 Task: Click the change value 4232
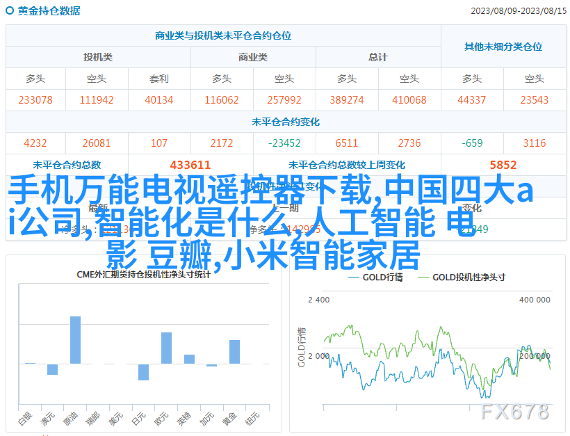click(35, 143)
